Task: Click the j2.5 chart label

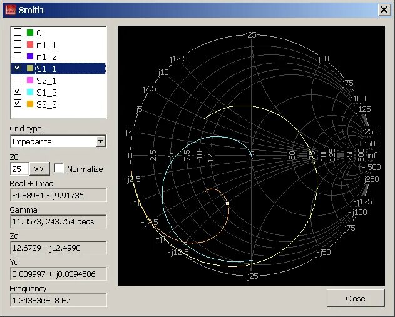Action: coord(132,131)
